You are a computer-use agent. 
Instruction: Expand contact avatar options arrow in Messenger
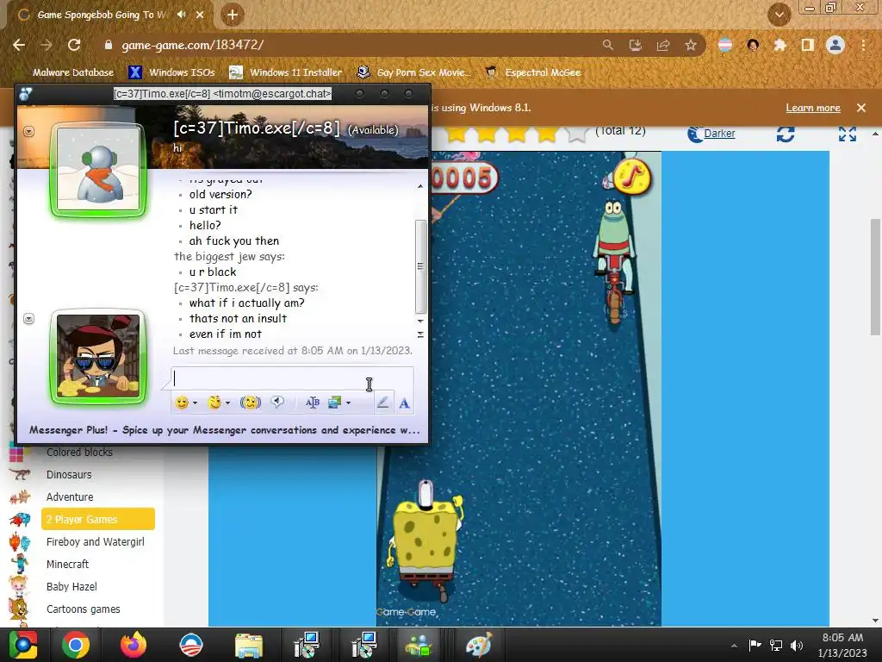click(29, 131)
